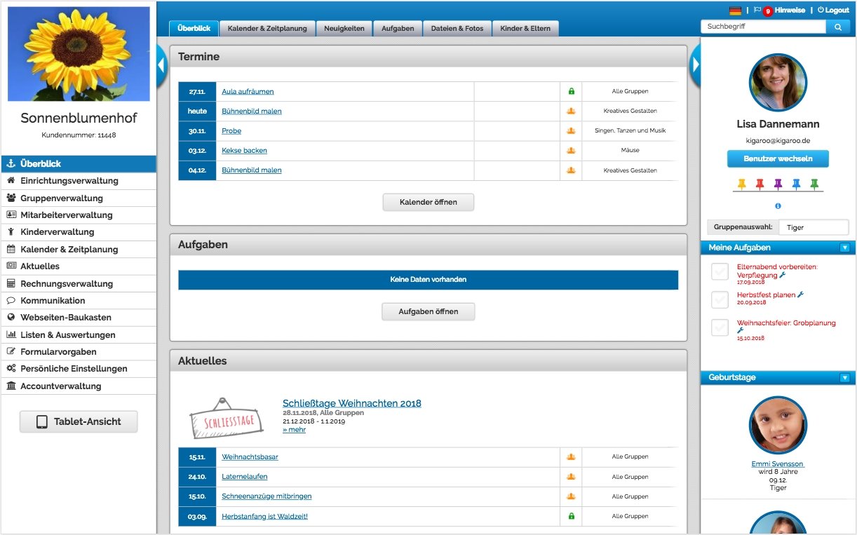Open Persönliche Einstellungen in sidebar
This screenshot has width=857, height=535.
[x=79, y=369]
